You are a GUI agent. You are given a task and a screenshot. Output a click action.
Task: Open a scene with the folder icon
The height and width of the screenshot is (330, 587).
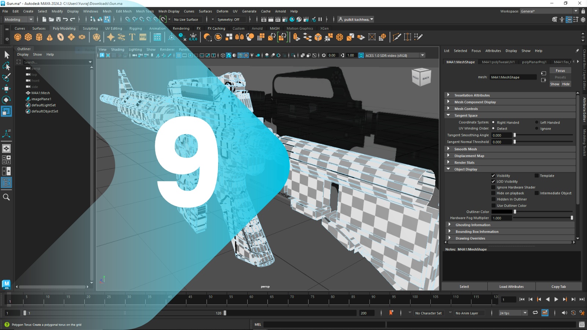tap(51, 19)
